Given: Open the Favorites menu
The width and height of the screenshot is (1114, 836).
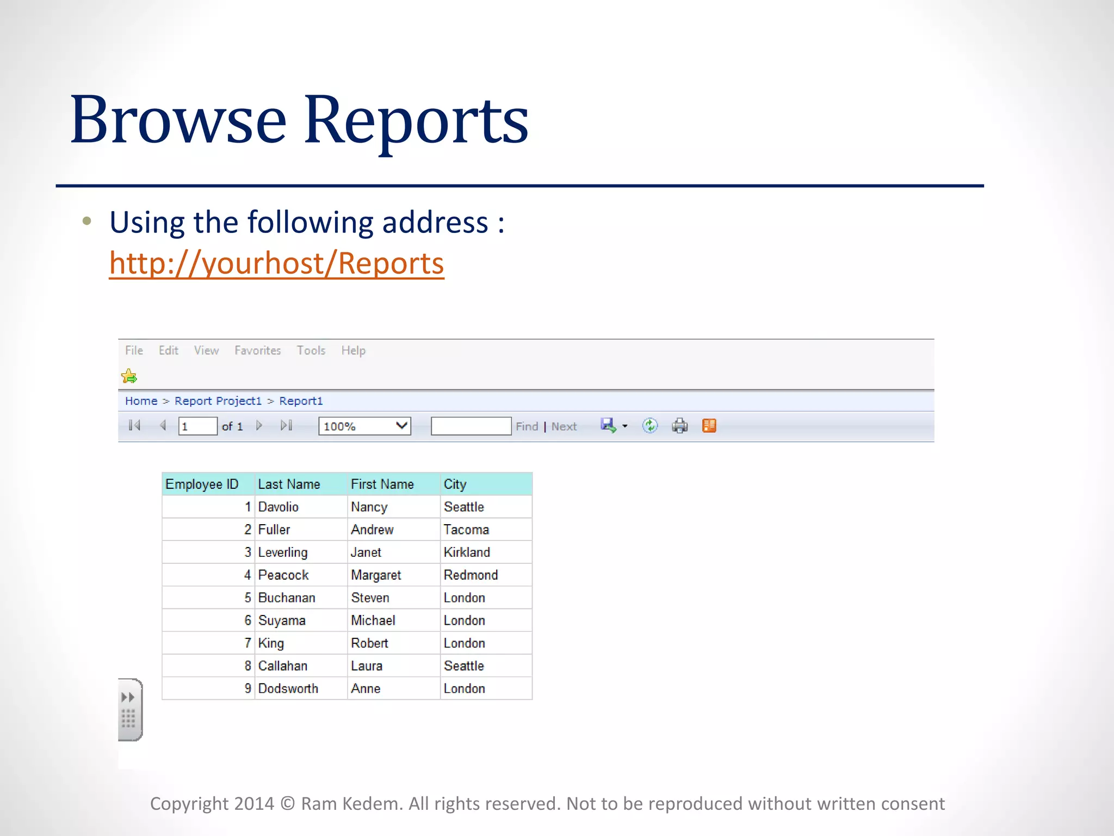Looking at the screenshot, I should coord(258,351).
